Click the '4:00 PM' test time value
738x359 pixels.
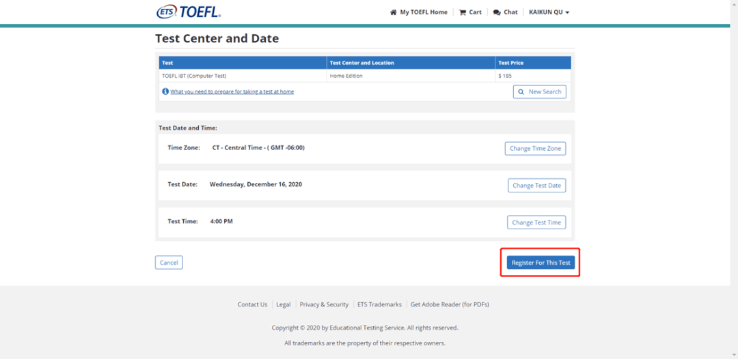coord(221,221)
